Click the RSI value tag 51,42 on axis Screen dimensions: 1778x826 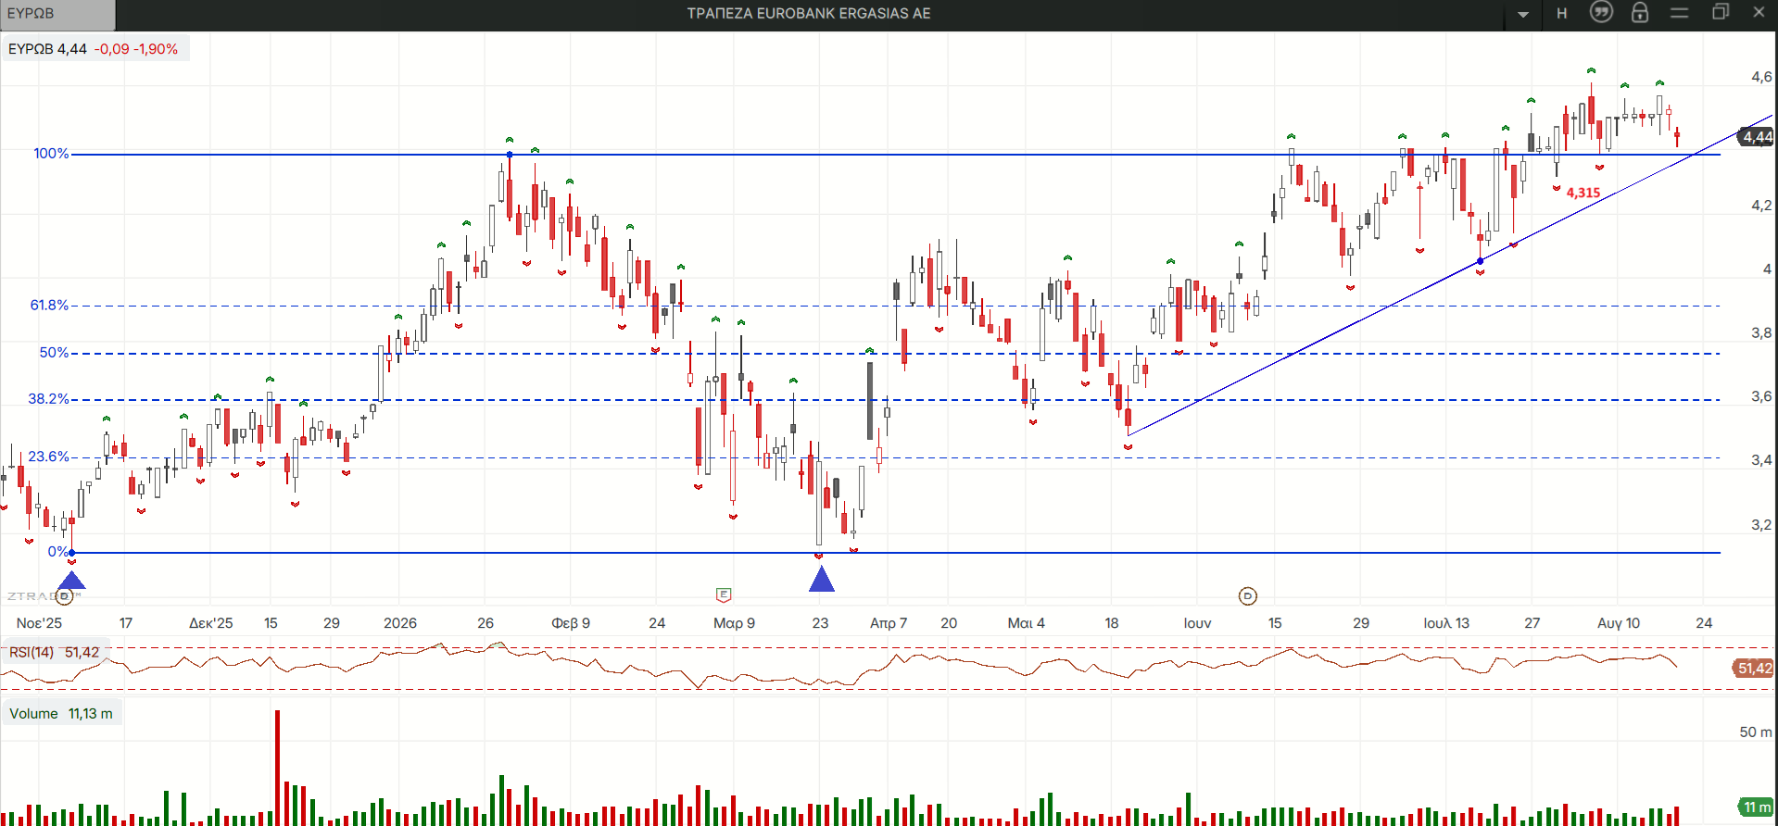[1754, 669]
